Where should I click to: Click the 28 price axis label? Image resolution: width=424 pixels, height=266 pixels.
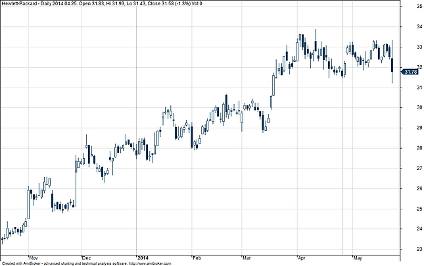[x=419, y=148]
